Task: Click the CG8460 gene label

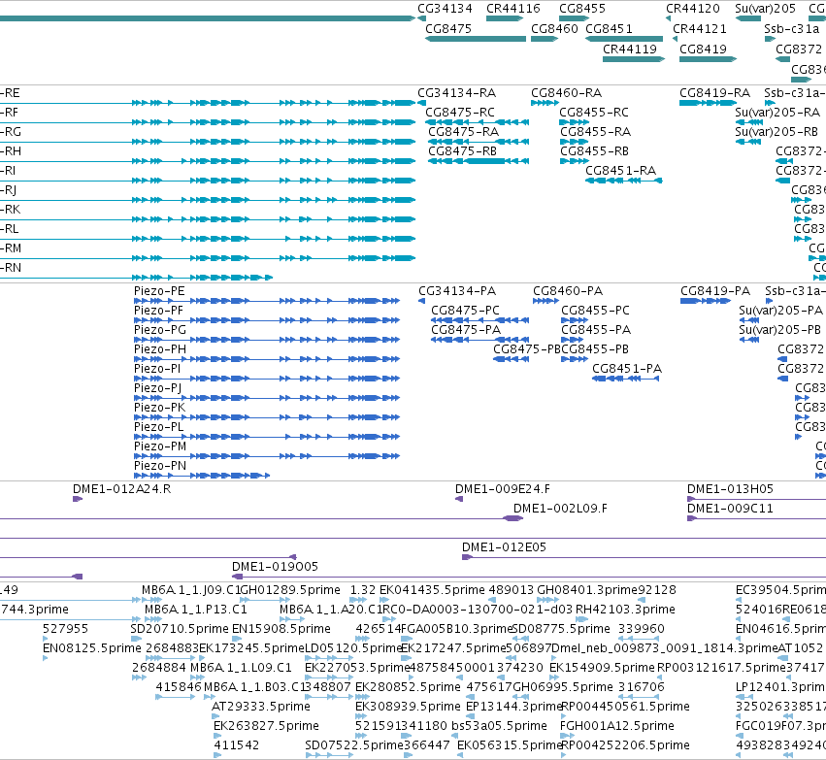Action: tap(554, 29)
